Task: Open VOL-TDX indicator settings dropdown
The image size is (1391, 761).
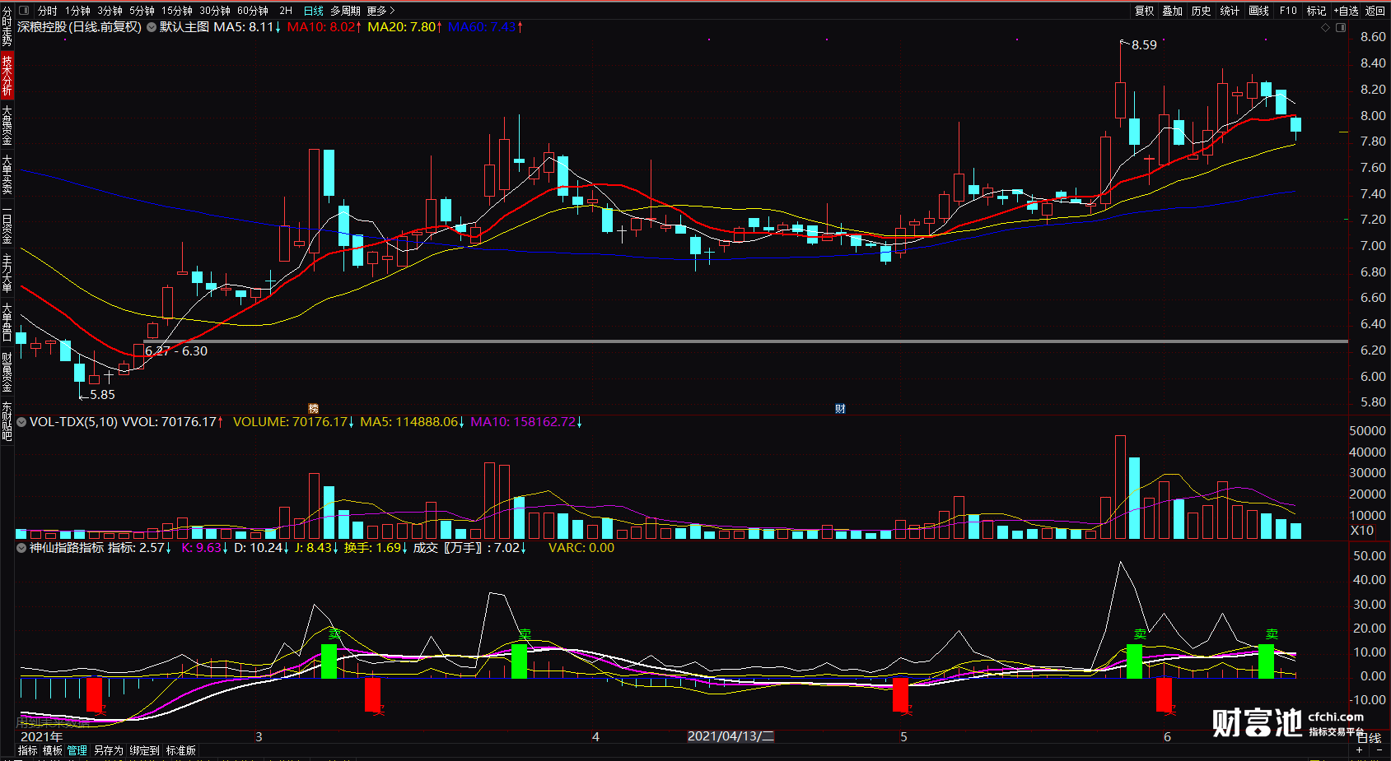Action: click(21, 422)
